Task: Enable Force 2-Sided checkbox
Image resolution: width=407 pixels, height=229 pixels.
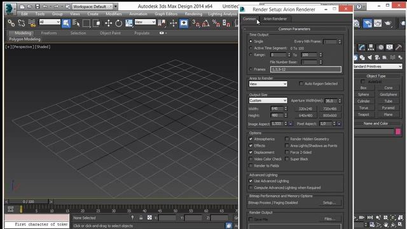Action: [287, 153]
